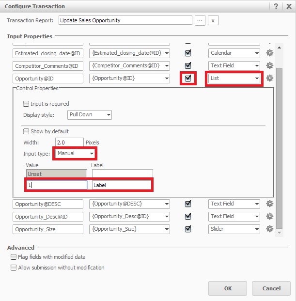Click gear icon for Opportunity_Desc@ID row
Image resolution: width=296 pixels, height=301 pixels.
pos(270,217)
